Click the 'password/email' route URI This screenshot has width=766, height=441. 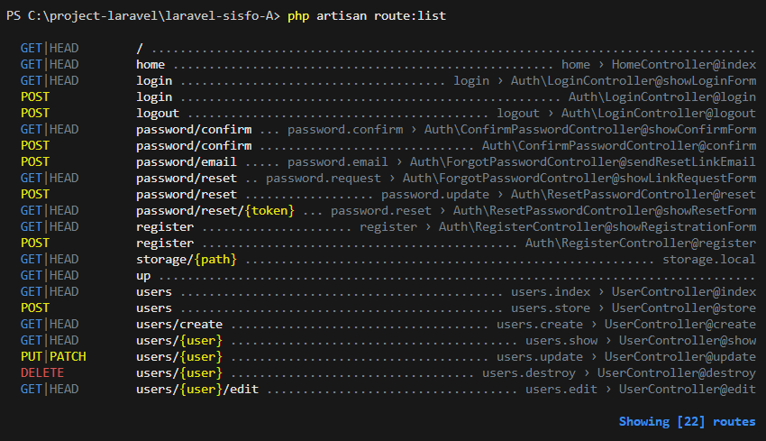coord(187,162)
